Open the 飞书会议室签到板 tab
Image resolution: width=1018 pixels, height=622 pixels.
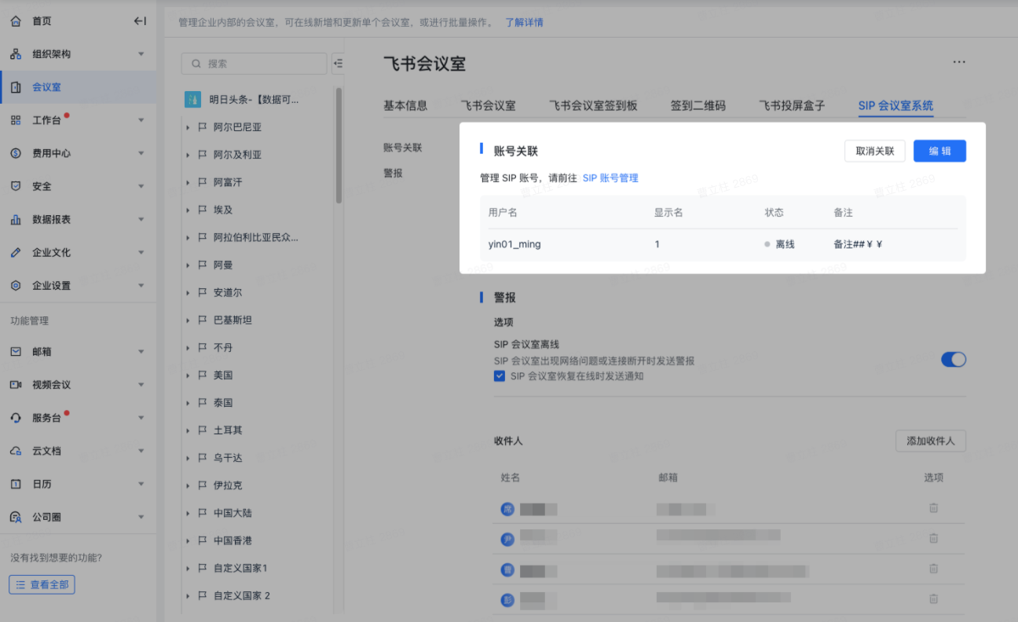click(x=593, y=105)
